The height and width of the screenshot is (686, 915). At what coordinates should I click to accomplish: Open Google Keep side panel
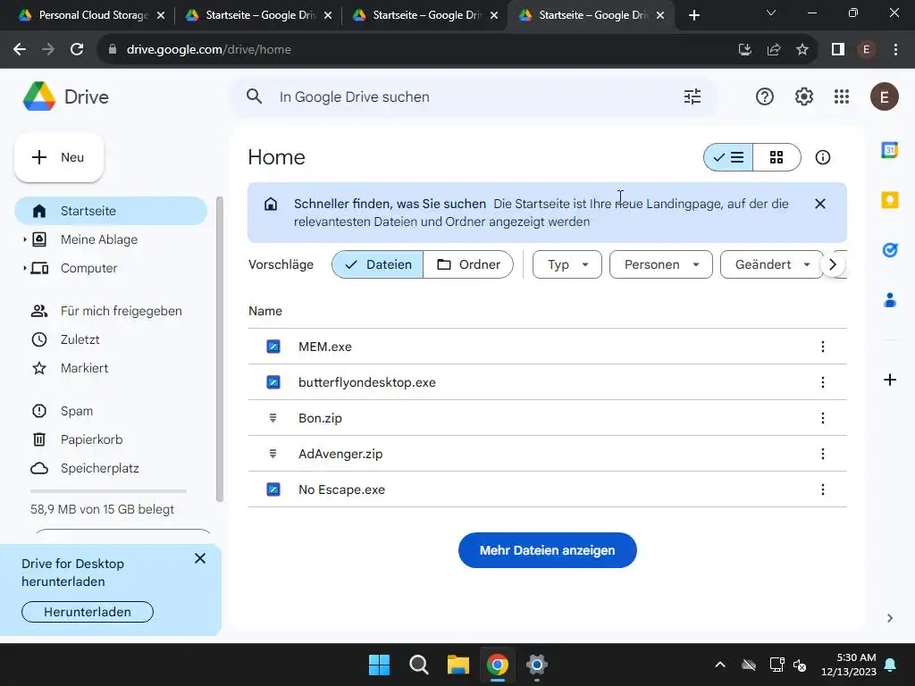[889, 200]
